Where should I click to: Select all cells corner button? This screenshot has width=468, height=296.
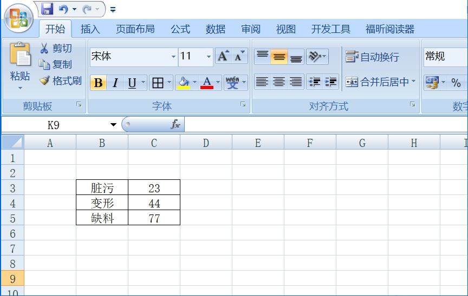pyautogui.click(x=12, y=142)
